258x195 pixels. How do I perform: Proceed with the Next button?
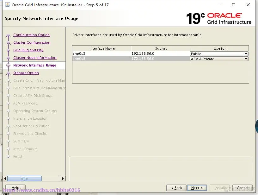[197, 188]
